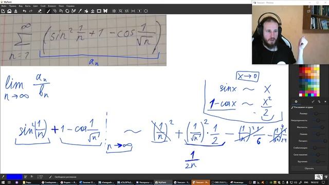Click the Open file toolbar icon
This screenshot has width=329, height=185.
coord(9,11)
